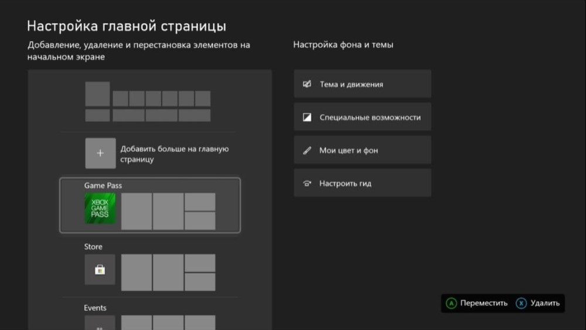The width and height of the screenshot is (586, 330).
Task: Select the Xbox Game Pass green icon
Action: tap(100, 208)
